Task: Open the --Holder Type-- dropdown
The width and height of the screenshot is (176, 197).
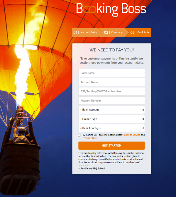Action: 111,119
